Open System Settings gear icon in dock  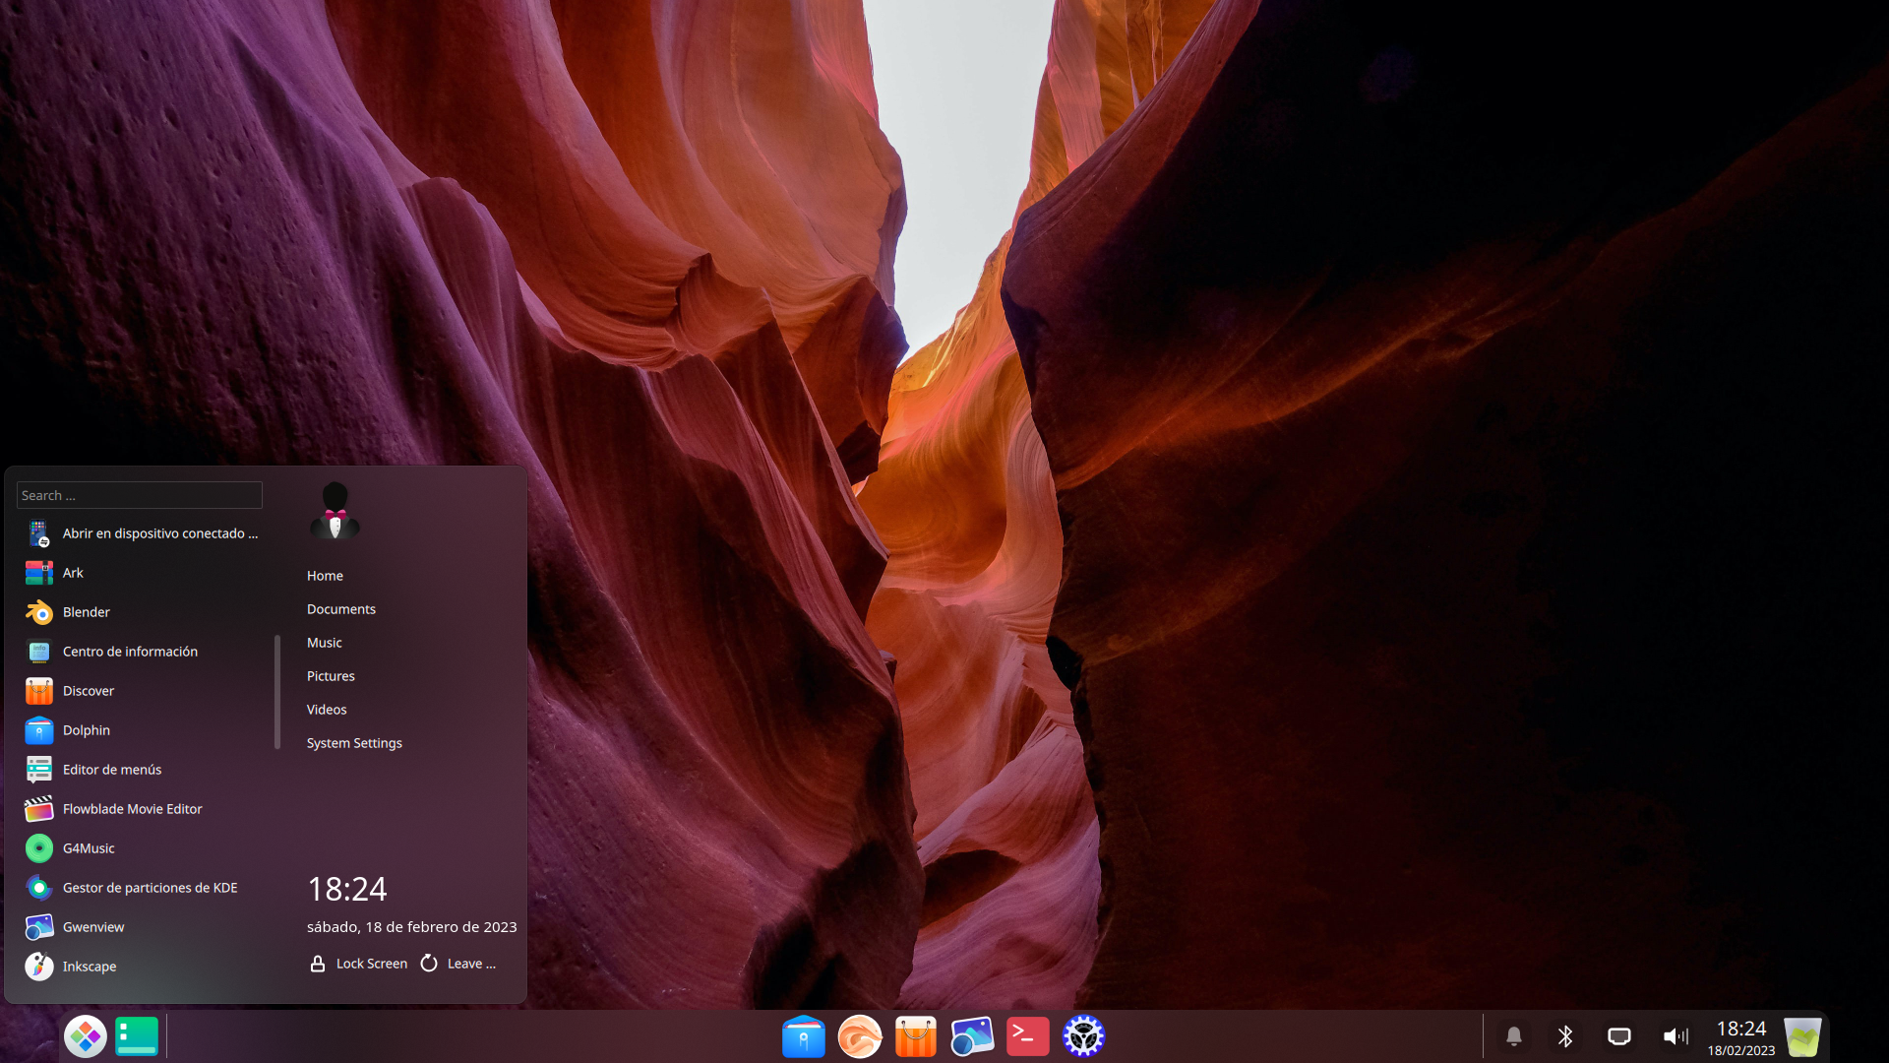pyautogui.click(x=1084, y=1036)
